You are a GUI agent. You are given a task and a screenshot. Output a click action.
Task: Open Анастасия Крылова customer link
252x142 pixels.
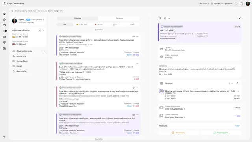coord(175,117)
